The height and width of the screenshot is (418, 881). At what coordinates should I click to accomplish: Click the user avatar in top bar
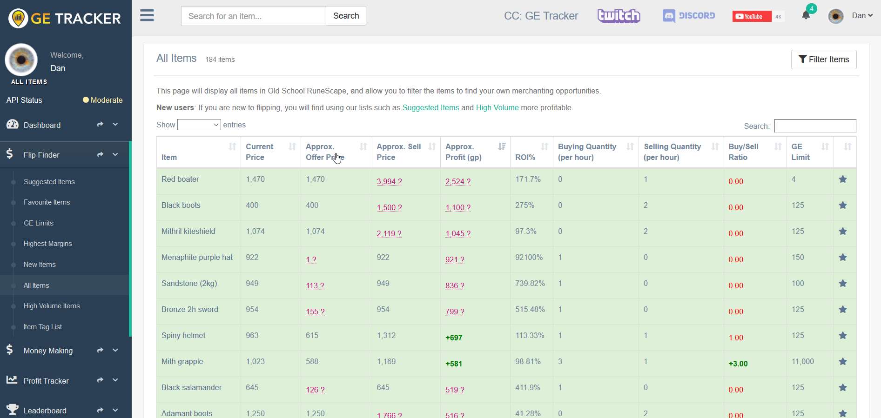pyautogui.click(x=836, y=16)
